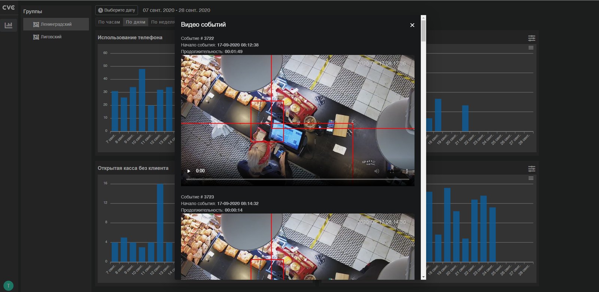
Task: Click the 12 сент. bar in open register chart
Action: (x=160, y=223)
